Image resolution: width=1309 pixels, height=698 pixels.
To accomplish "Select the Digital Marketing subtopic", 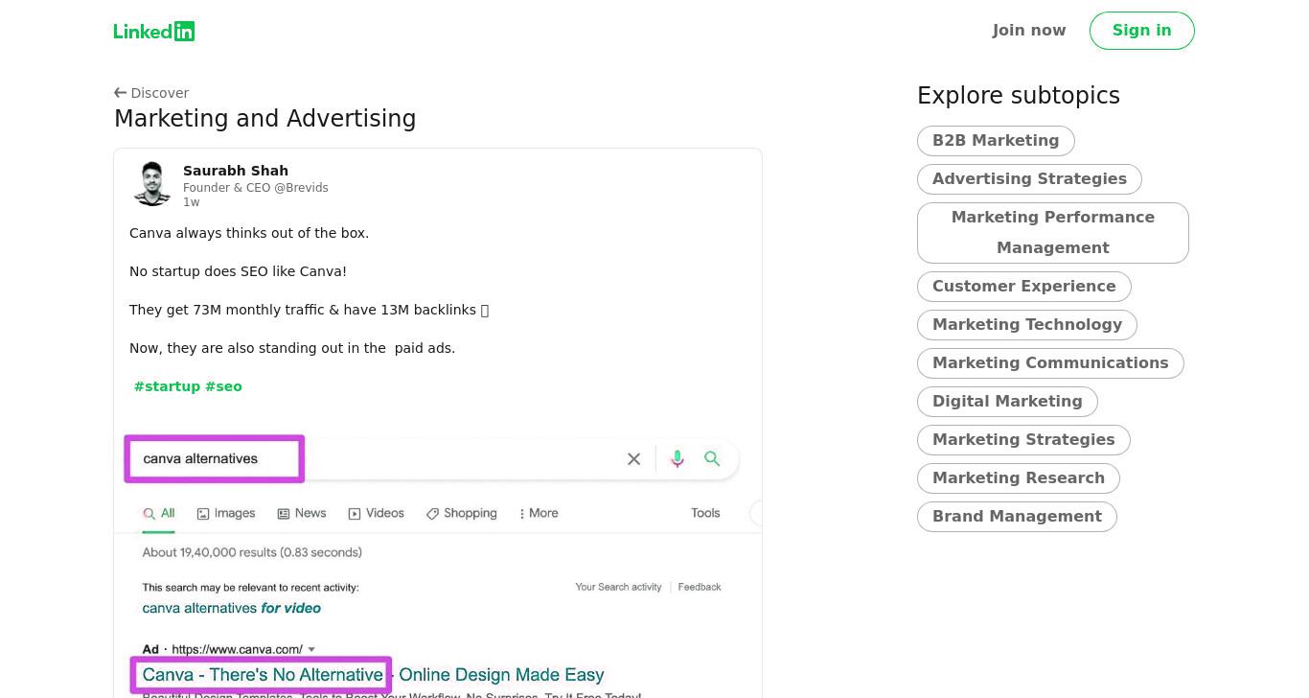I will pyautogui.click(x=1007, y=402).
